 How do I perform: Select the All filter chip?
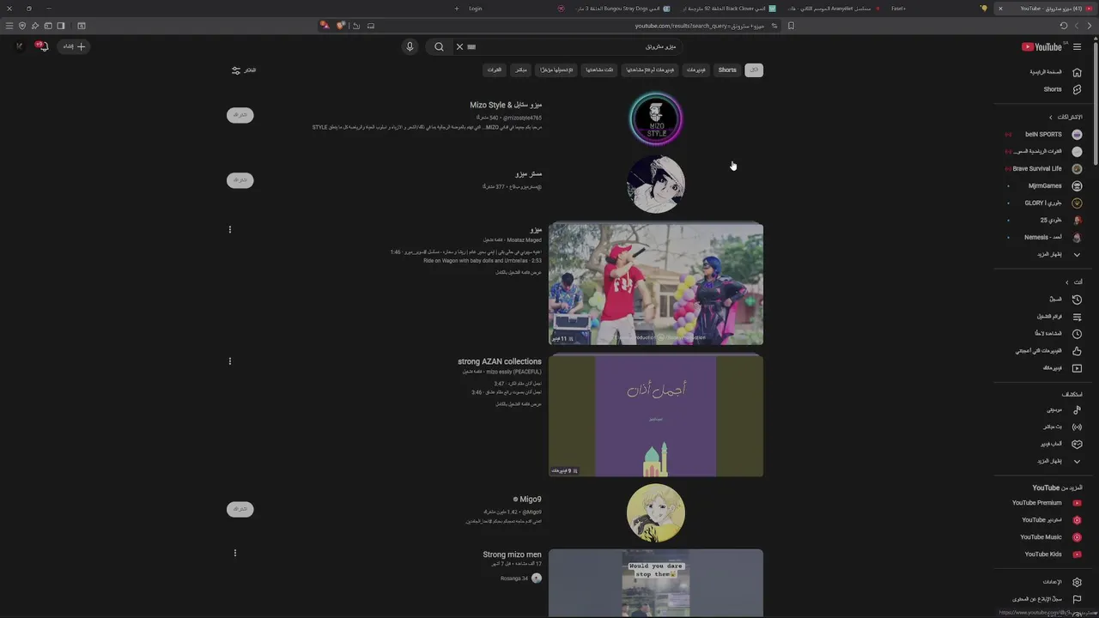(754, 70)
